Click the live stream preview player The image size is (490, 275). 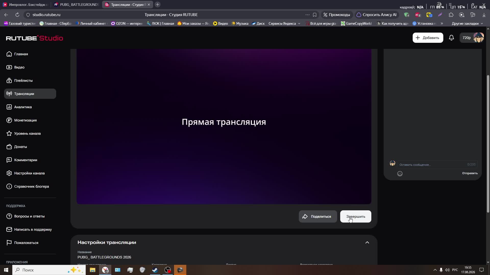click(x=224, y=127)
